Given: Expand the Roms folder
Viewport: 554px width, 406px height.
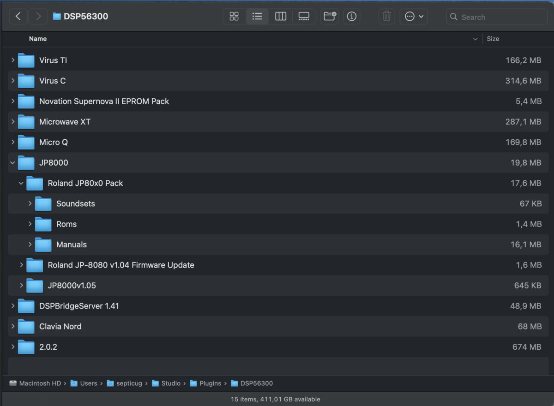Looking at the screenshot, I should coord(30,224).
